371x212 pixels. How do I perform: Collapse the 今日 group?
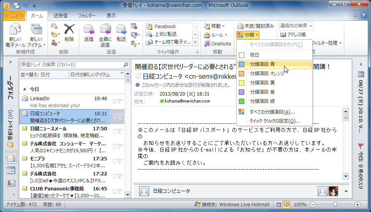[x=24, y=89]
